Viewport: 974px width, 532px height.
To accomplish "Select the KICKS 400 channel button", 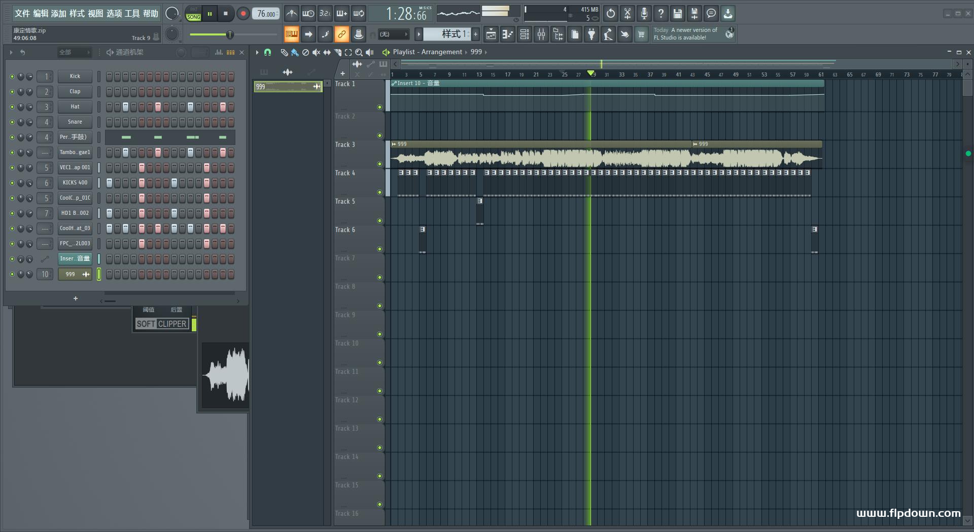I will [75, 182].
